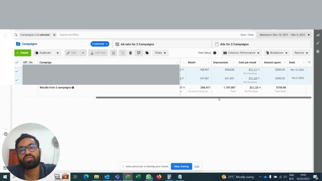Open the Reports dropdown
Screen dimensions: 322x181
[301, 53]
